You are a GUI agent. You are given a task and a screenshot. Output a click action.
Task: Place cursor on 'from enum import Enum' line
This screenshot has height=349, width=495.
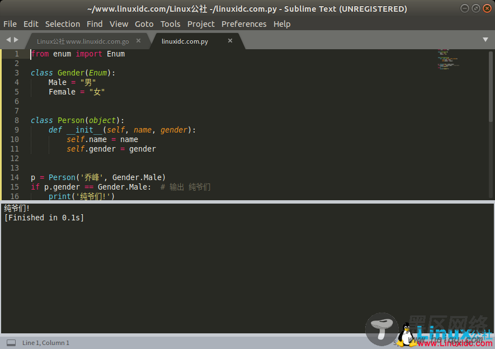78,54
